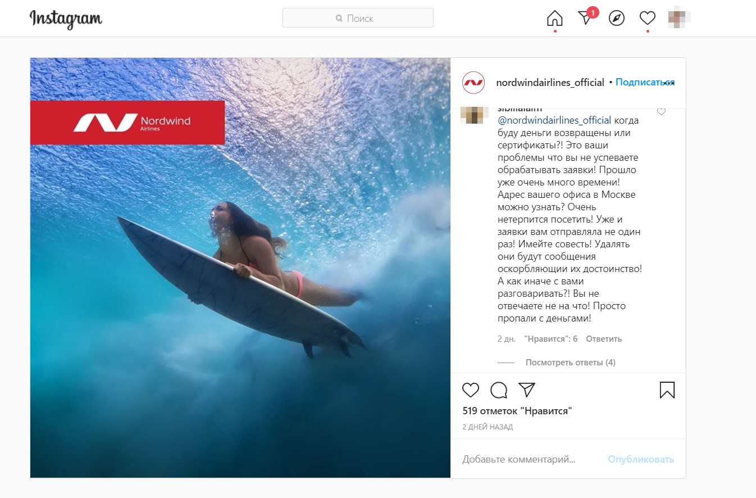Open direct messages with notification badge
The height and width of the screenshot is (498, 756).
[x=586, y=17]
